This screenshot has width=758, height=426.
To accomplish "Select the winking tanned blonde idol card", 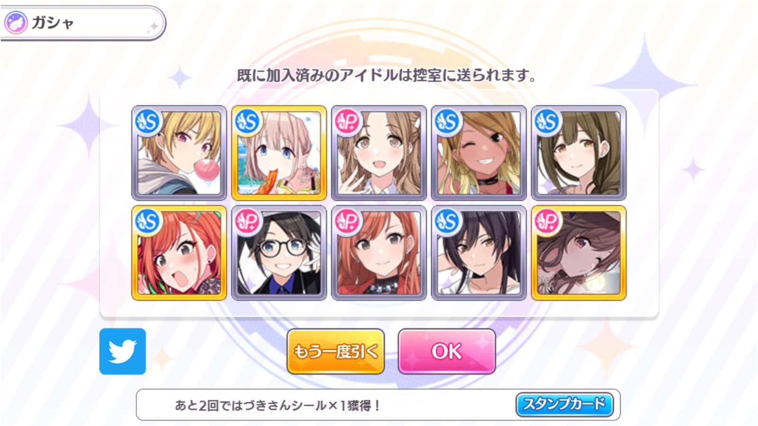I will [479, 153].
